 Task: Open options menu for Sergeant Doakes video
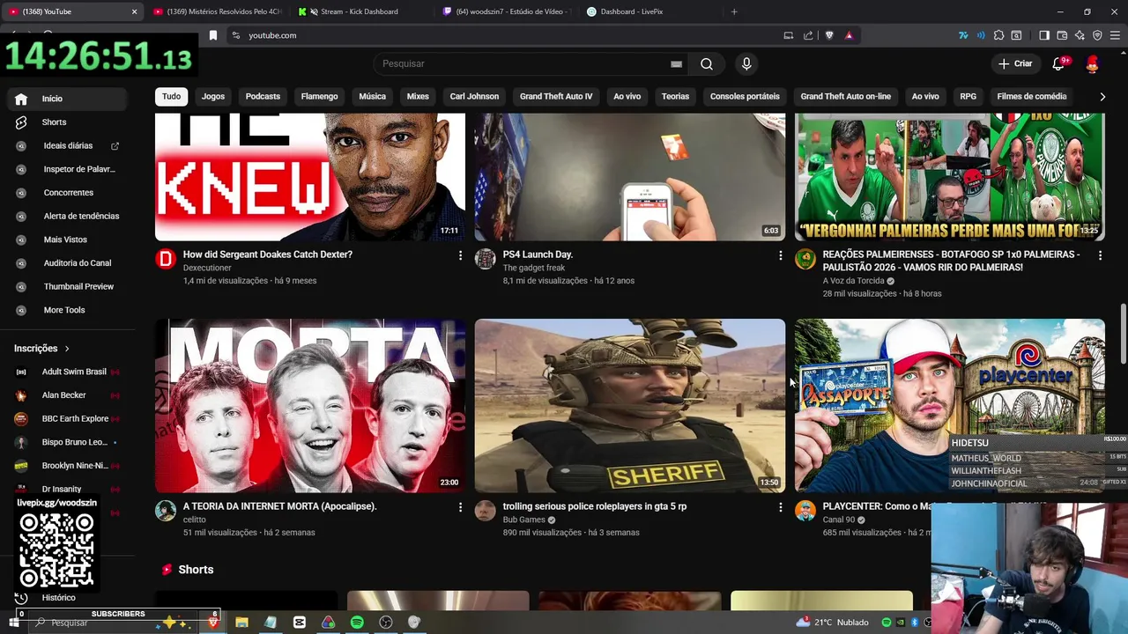[x=460, y=255]
